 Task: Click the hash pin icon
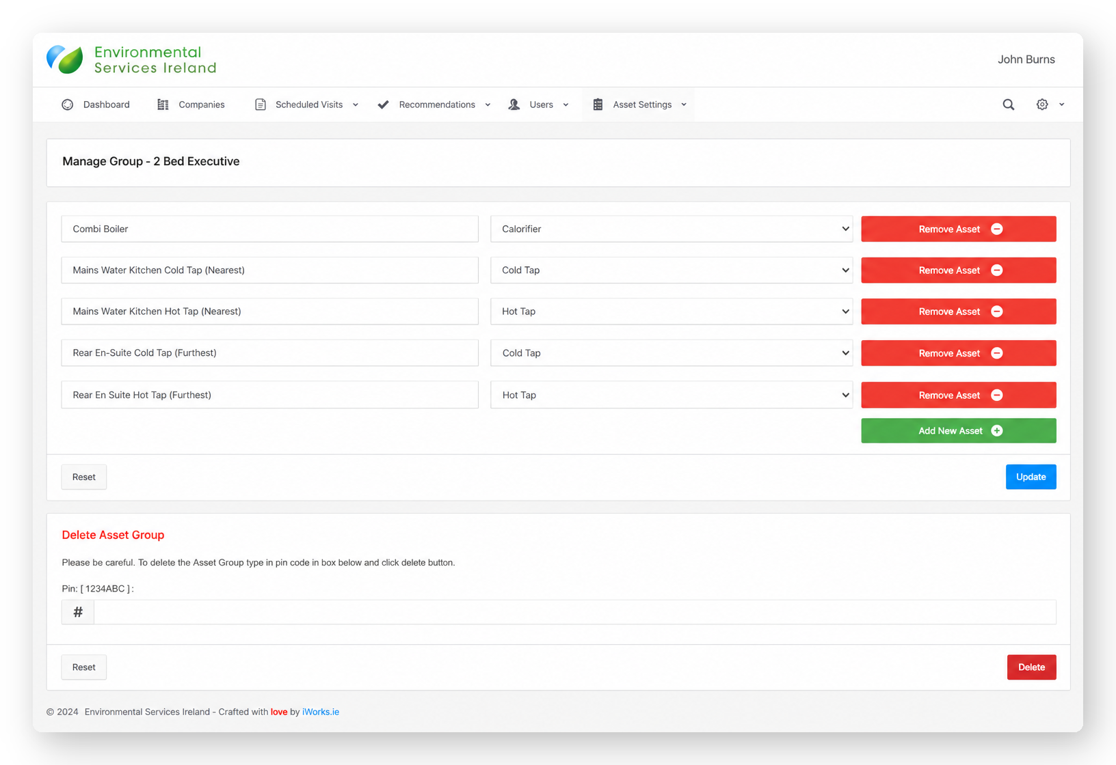coord(78,612)
